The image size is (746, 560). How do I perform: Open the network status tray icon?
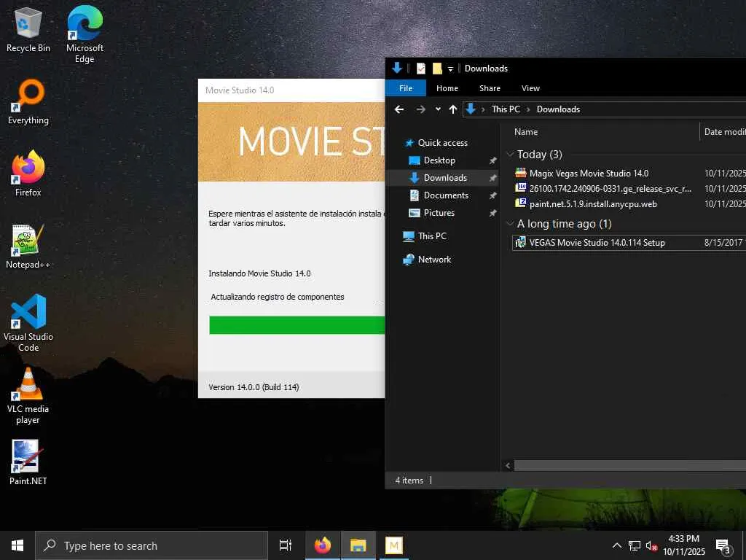635,545
